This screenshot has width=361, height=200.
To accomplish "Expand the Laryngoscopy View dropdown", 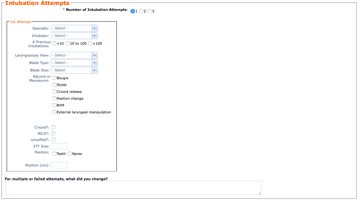I will tap(74, 55).
